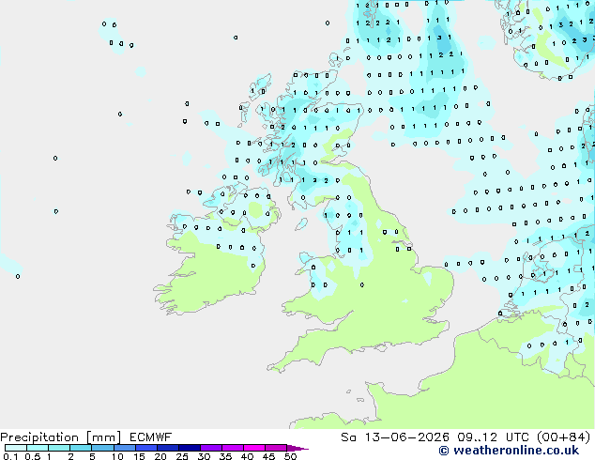Click the "10" legend scale label
595x460 pixels.
point(117,456)
